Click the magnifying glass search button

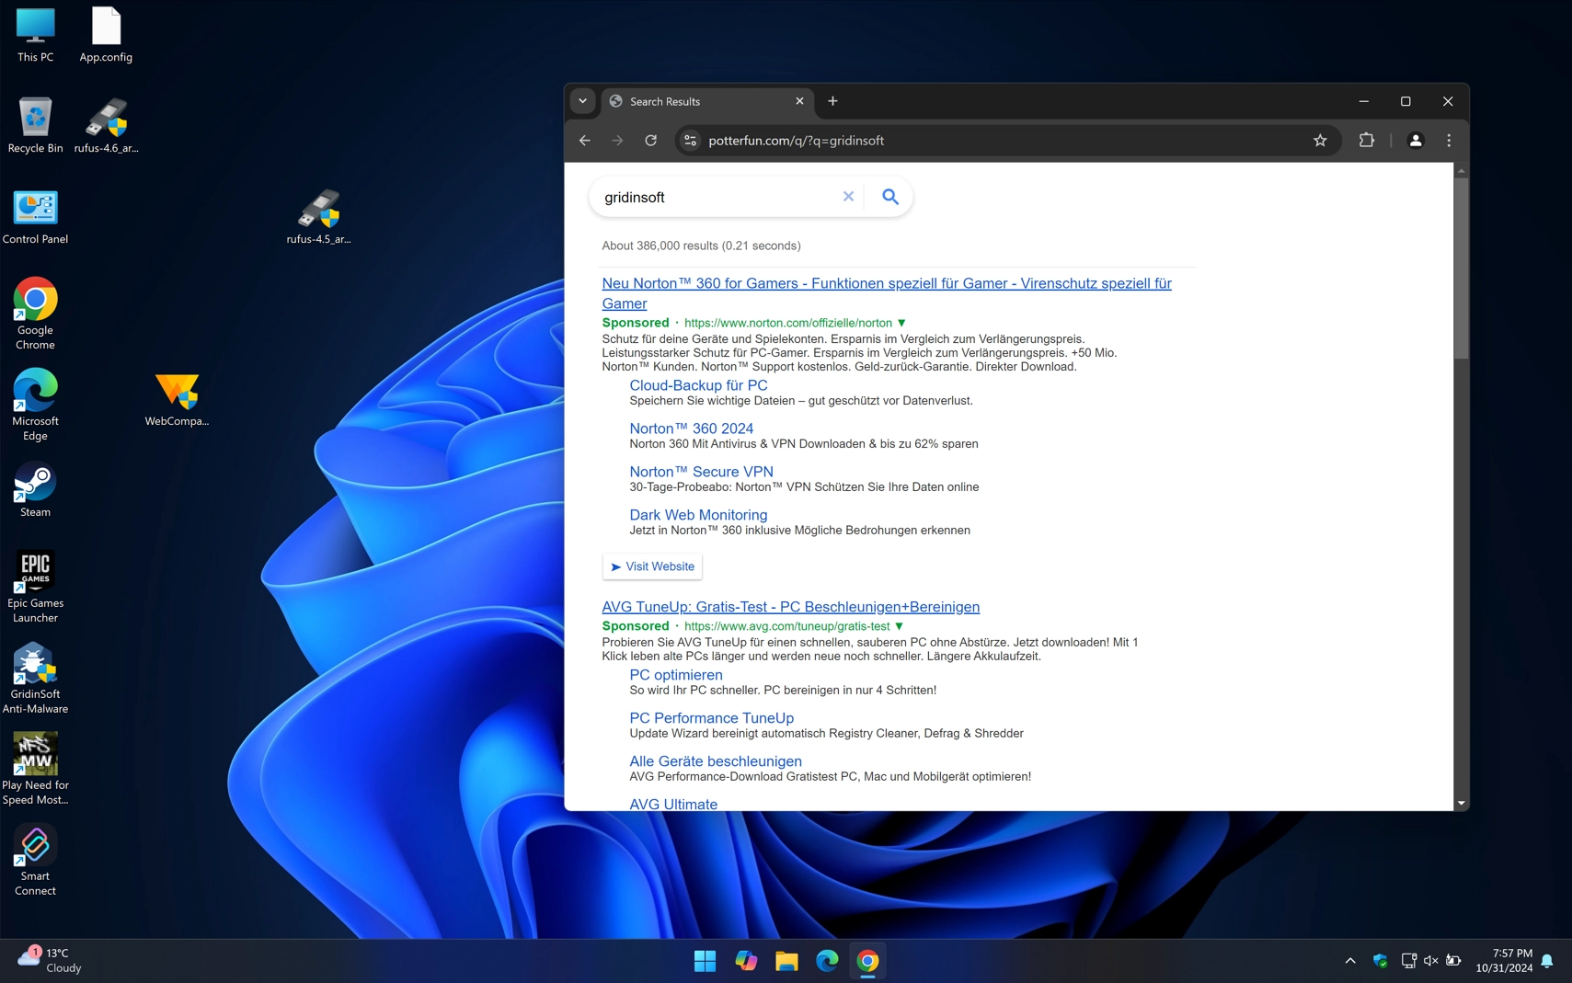tap(889, 196)
